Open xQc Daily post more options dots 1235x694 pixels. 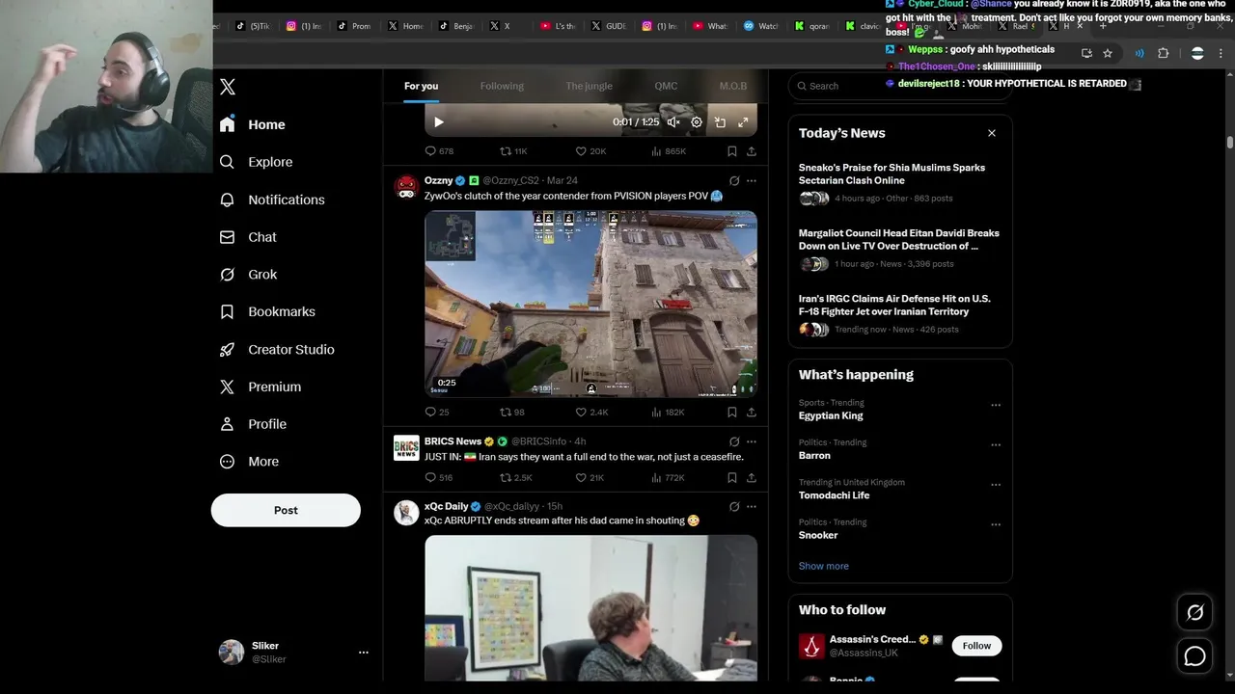pos(752,506)
